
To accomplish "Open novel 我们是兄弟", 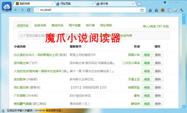I will (21, 88).
